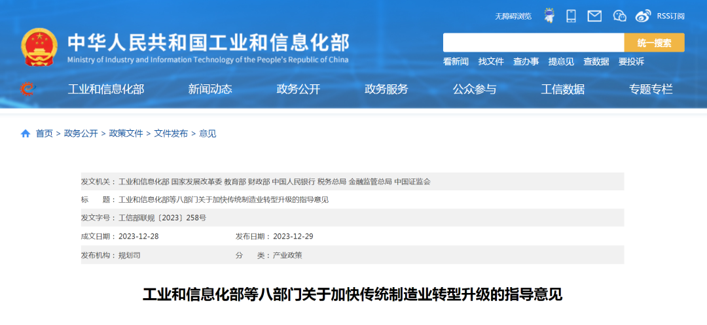
Task: Click English ministry name subtitle
Action: pos(208,60)
